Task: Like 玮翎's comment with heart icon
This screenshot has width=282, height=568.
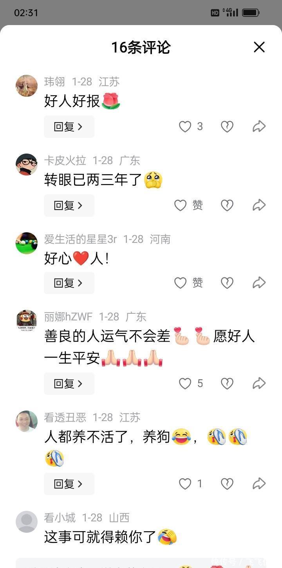Action: (185, 127)
